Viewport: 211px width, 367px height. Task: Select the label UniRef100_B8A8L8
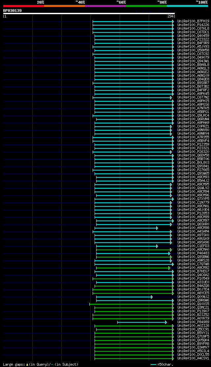193,65
